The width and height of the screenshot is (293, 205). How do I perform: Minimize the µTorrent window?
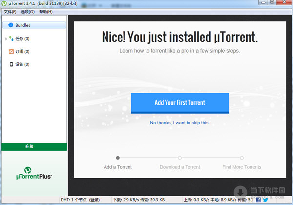coord(263,2)
